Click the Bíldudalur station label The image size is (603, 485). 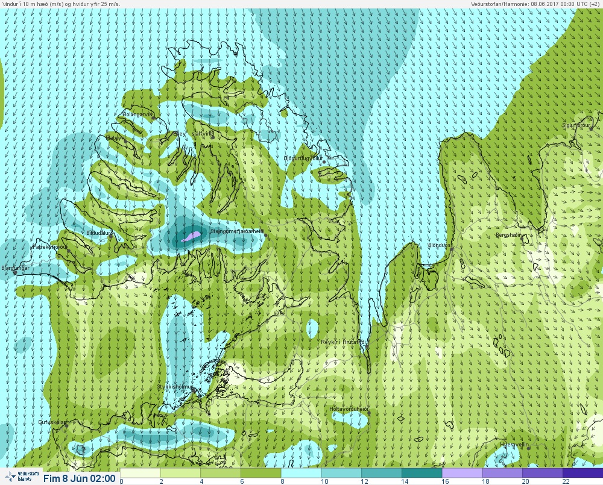[98, 233]
